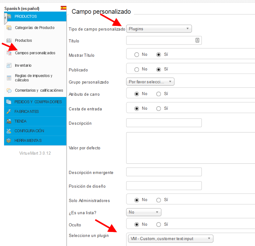Set Mostrar Título to Sí
This screenshot has width=255, height=246.
pos(158,55)
